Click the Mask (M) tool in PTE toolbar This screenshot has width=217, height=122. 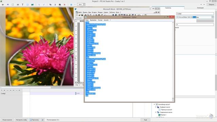[x=8, y=4]
